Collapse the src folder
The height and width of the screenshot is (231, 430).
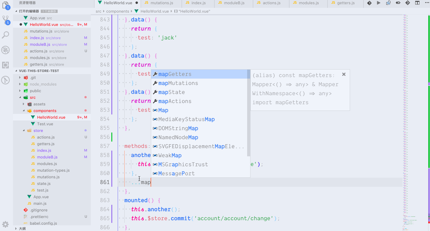pyautogui.click(x=20, y=97)
